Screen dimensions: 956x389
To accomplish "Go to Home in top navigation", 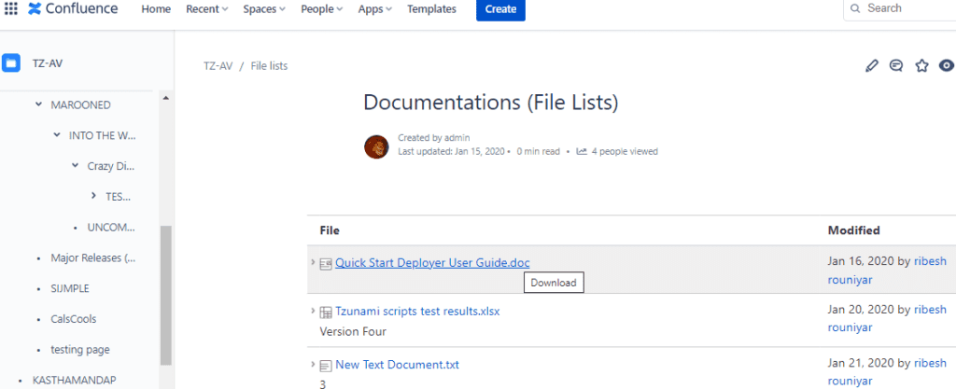I will [156, 9].
